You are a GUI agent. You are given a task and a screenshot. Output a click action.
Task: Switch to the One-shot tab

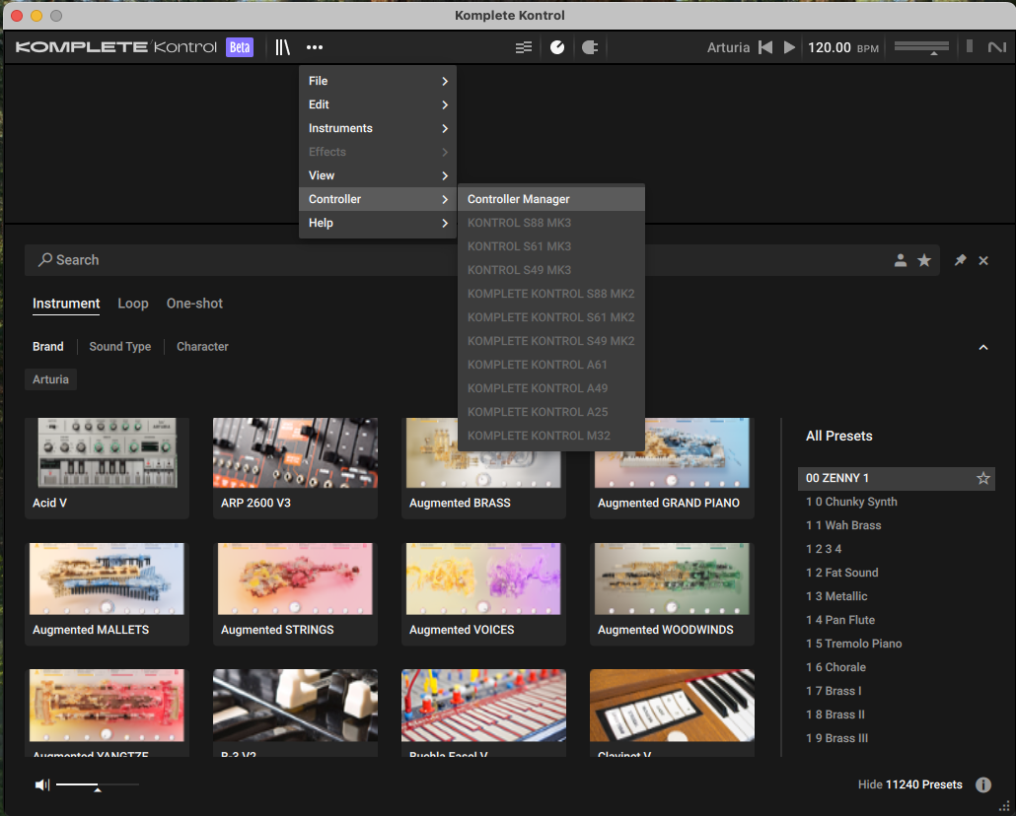pos(194,304)
